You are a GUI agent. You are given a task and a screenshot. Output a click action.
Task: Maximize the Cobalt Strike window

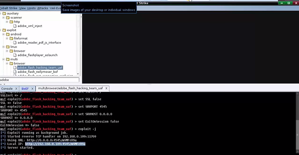click(289, 3)
